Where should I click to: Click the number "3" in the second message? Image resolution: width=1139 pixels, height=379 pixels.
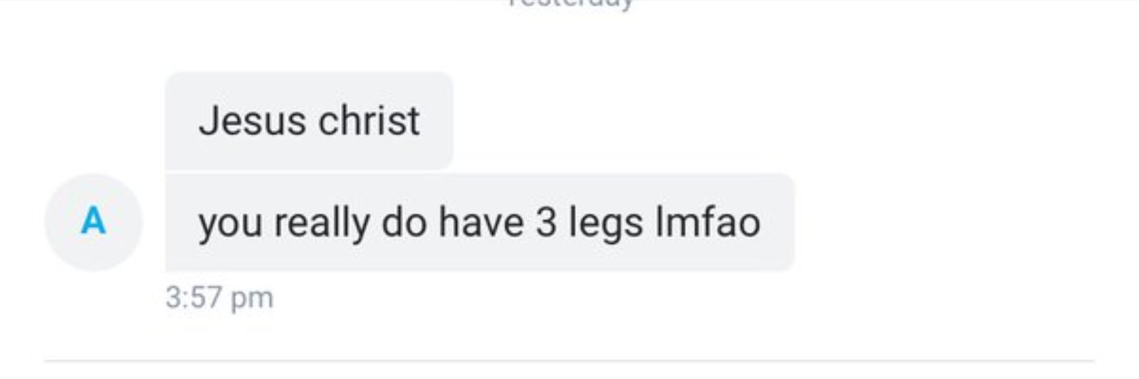(x=546, y=222)
